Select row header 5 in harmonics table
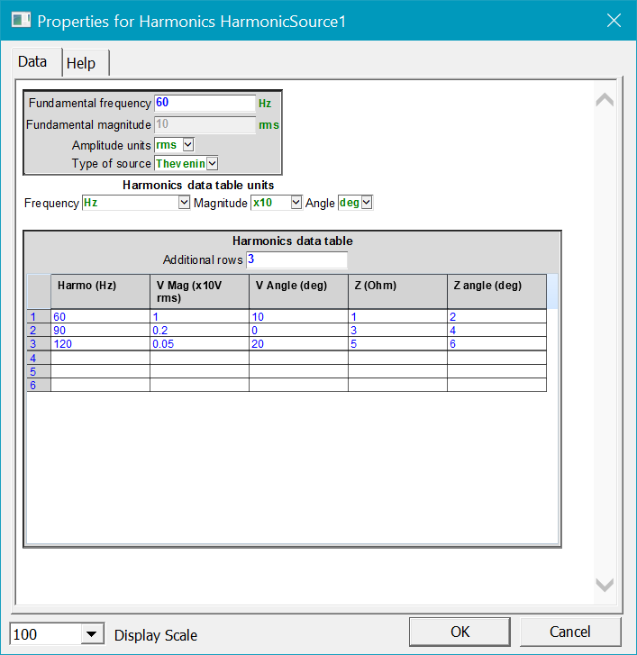637x655 pixels. click(x=39, y=371)
